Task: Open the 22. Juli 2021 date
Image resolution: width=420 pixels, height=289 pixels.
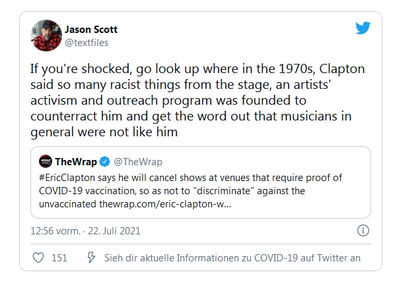Action: pyautogui.click(x=116, y=231)
